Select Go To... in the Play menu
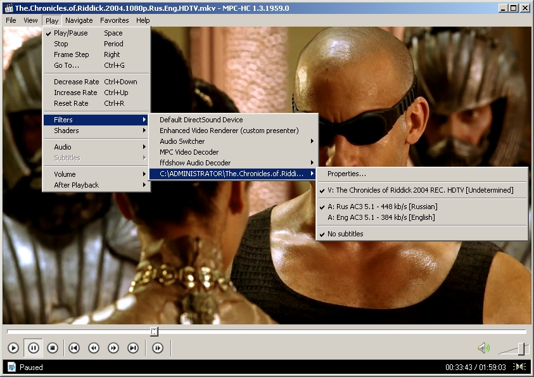 [x=67, y=65]
